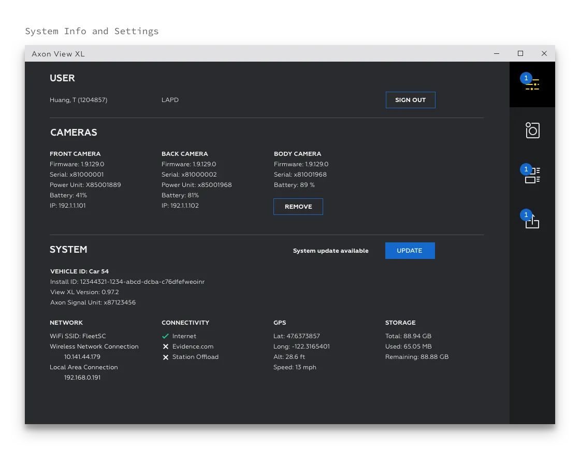Remove the body camera

298,207
